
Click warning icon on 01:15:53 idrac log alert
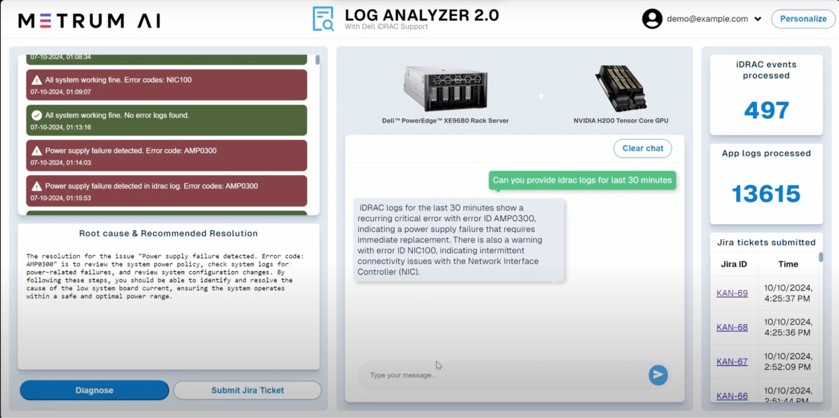coord(37,186)
